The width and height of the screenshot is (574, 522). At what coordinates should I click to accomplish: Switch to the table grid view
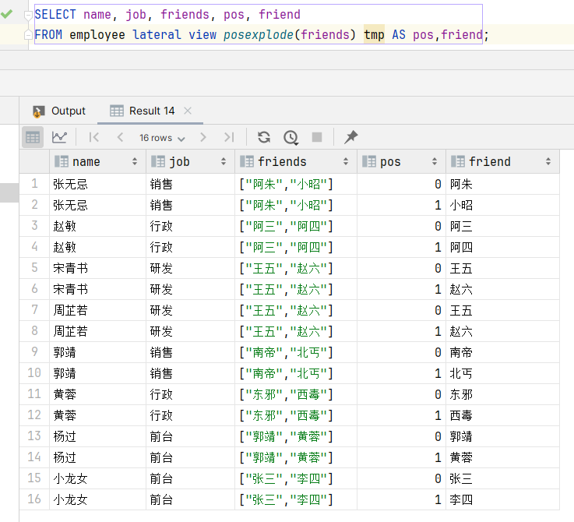pyautogui.click(x=33, y=137)
